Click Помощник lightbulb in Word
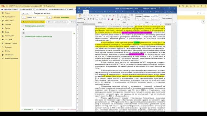 coord(159,12)
